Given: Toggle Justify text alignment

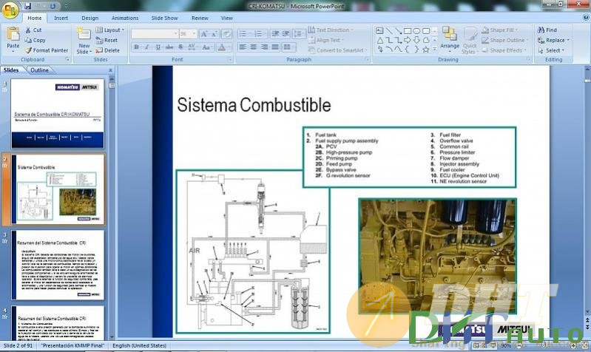Looking at the screenshot, I should pyautogui.click(x=275, y=47).
